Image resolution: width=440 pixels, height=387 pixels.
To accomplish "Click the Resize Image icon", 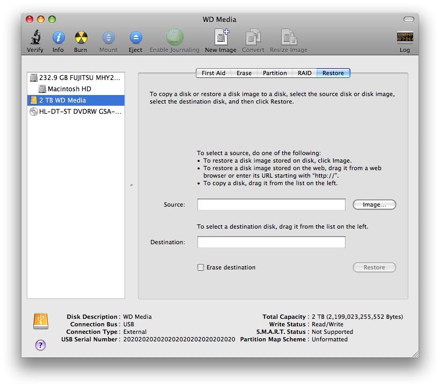I will [x=289, y=36].
